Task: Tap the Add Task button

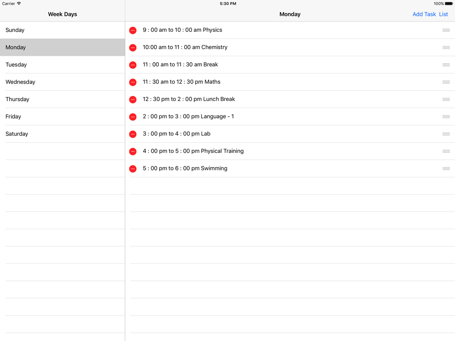Action: tap(424, 14)
